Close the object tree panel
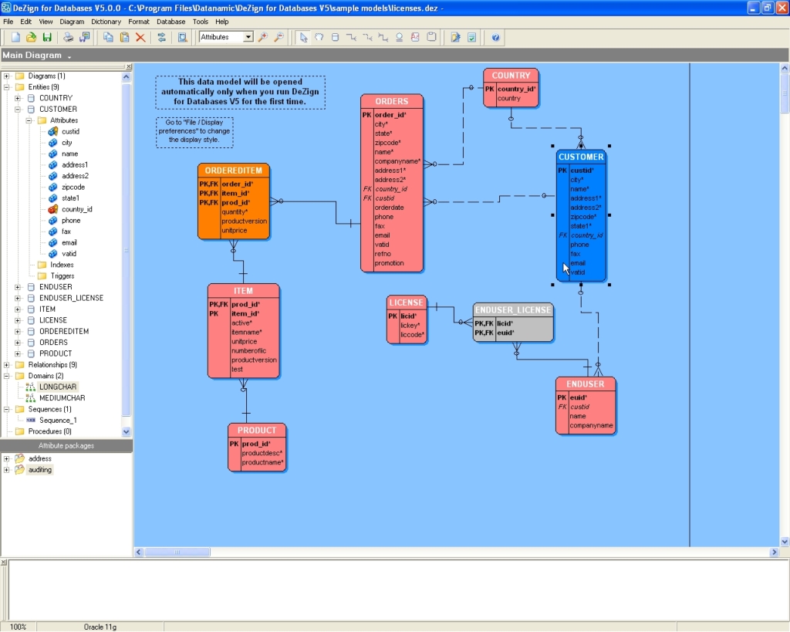Screen dimensions: 790x632 click(129, 66)
